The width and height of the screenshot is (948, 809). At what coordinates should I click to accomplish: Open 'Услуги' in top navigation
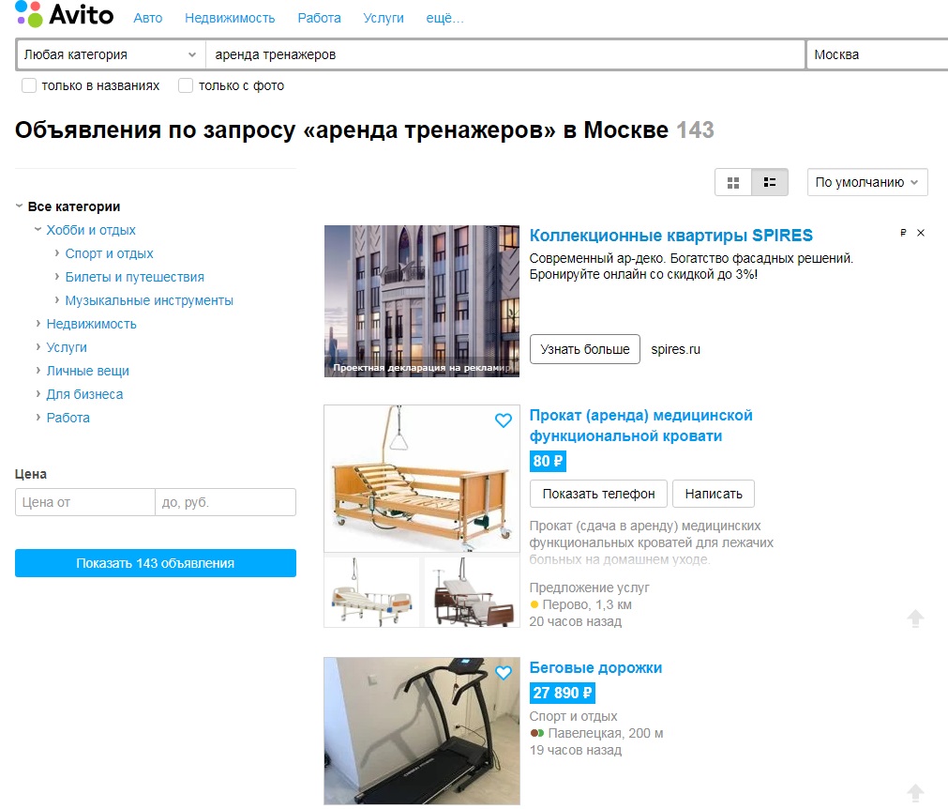tap(384, 18)
